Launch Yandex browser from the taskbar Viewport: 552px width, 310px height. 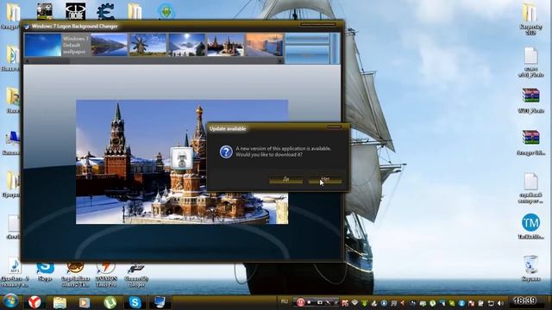pyautogui.click(x=34, y=302)
